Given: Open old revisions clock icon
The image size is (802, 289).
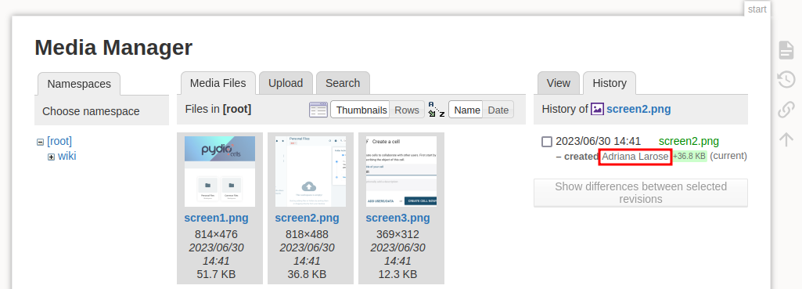Looking at the screenshot, I should click(x=786, y=79).
